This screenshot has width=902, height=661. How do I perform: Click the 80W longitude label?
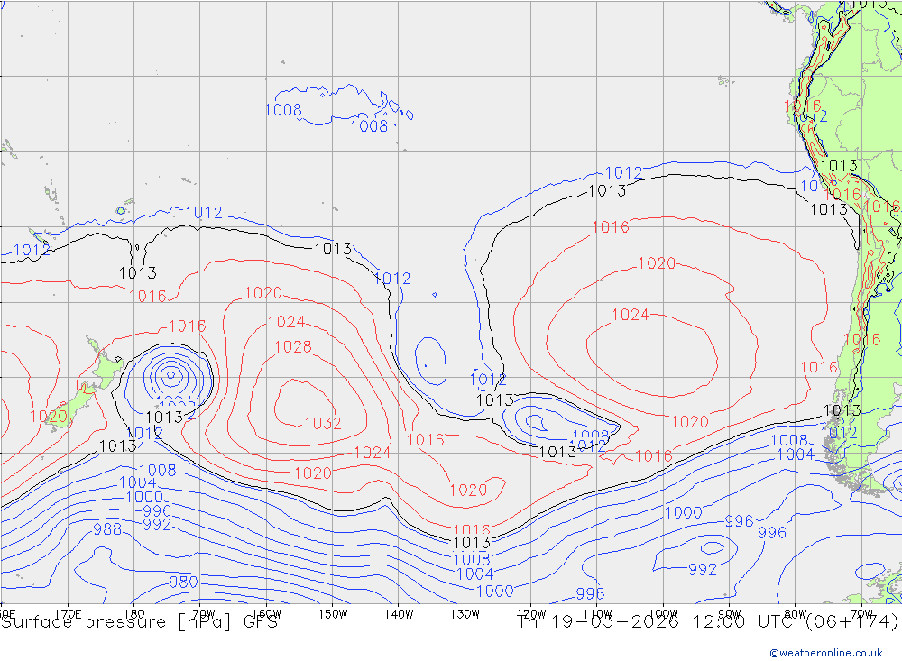795,614
